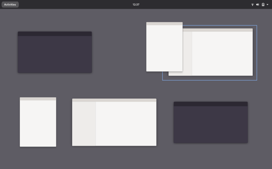Click the title bar of the bottom-right dark window

coord(210,104)
